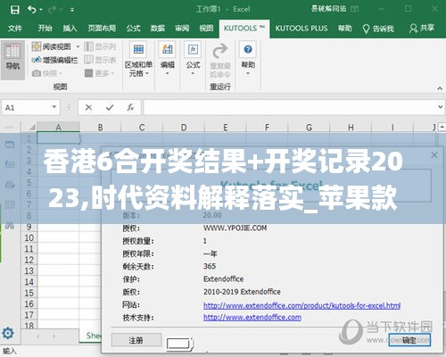The width and height of the screenshot is (446, 357).
Task: Collapse the ribbon with the chevron
Action: point(440,88)
